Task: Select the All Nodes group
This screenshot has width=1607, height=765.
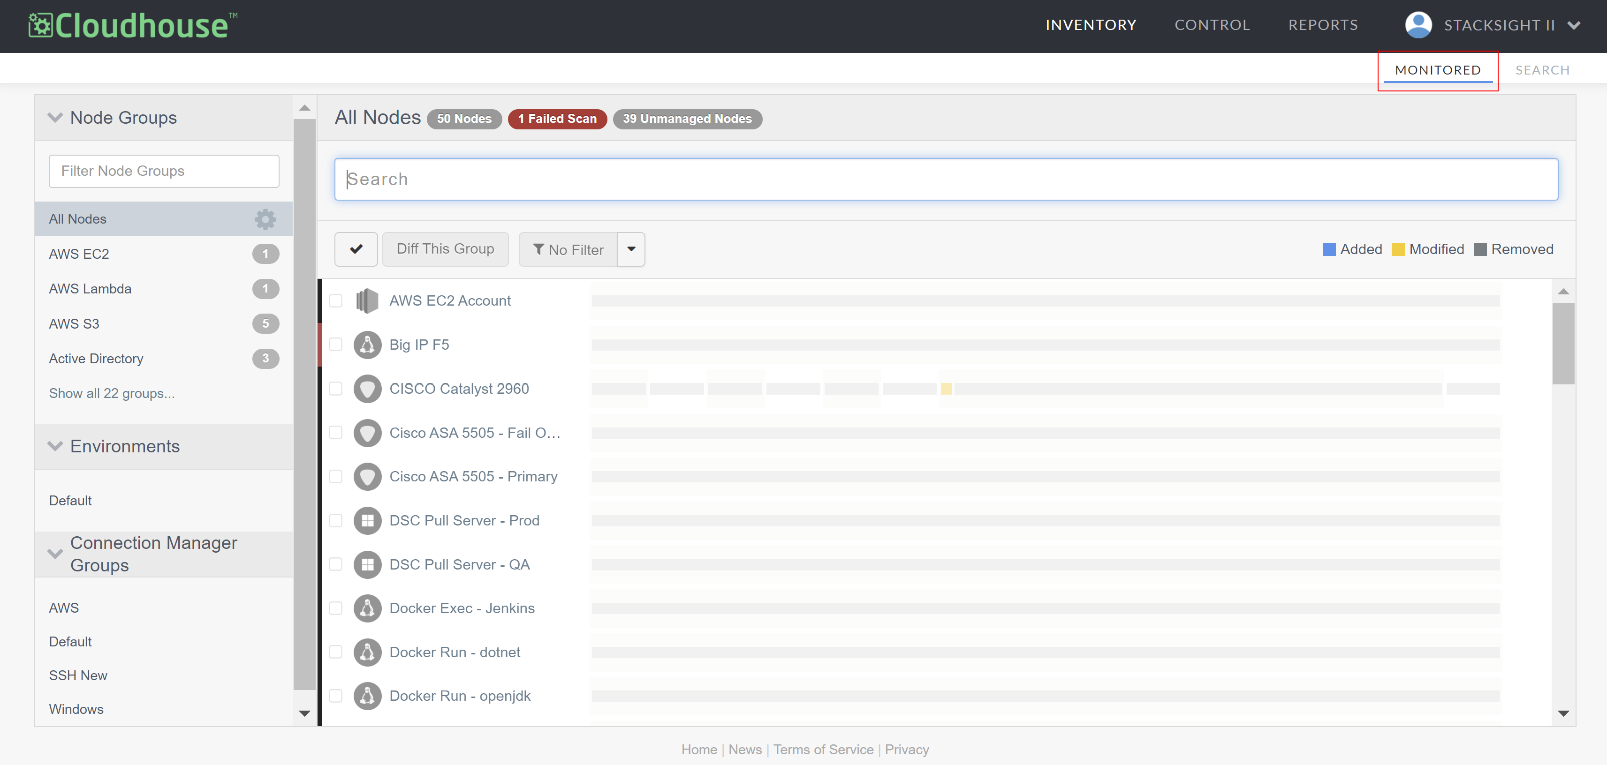Action: (x=163, y=219)
